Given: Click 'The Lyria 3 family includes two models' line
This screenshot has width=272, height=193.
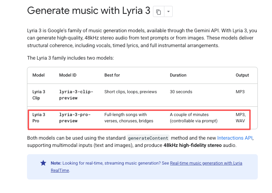Looking at the screenshot, I should tap(71, 58).
